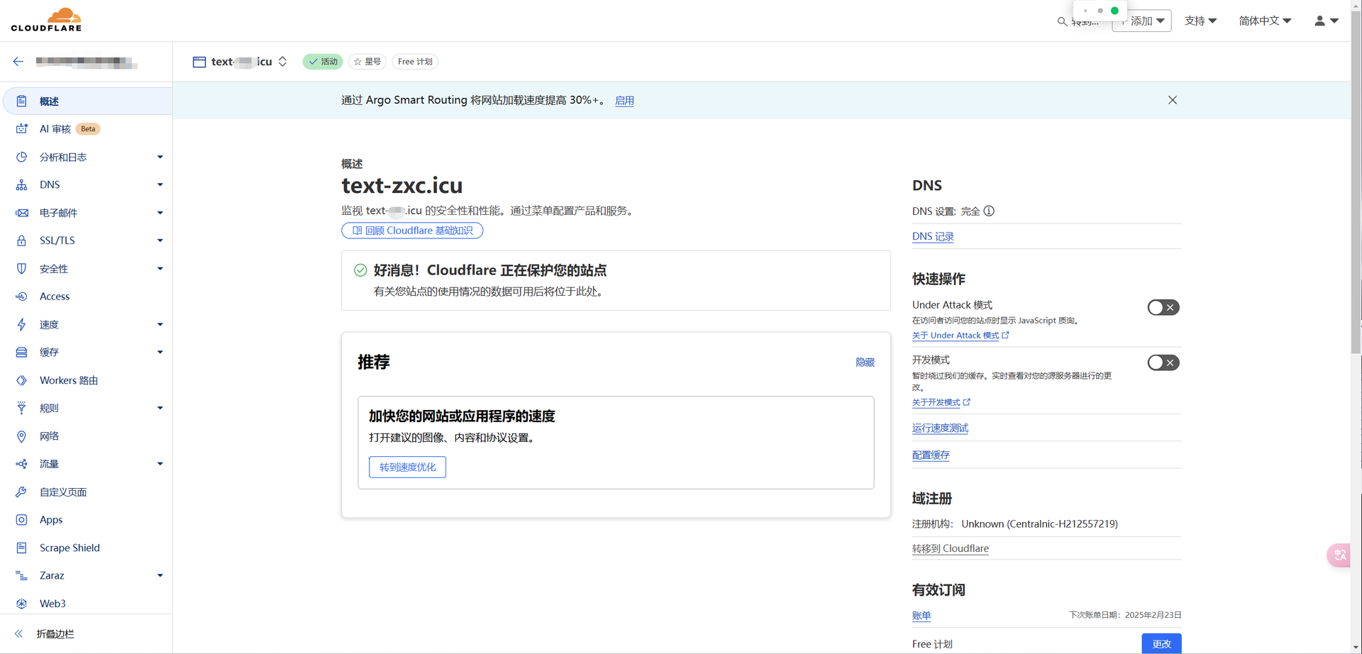Collapse sidebar with double-chevron icon
The image size is (1362, 654).
19,633
